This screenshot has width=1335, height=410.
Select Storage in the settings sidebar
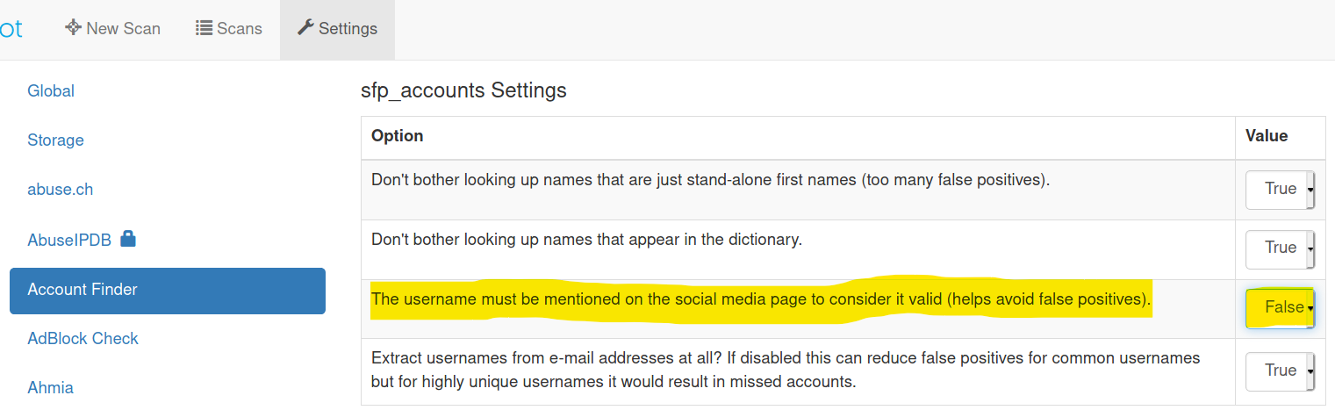[55, 140]
